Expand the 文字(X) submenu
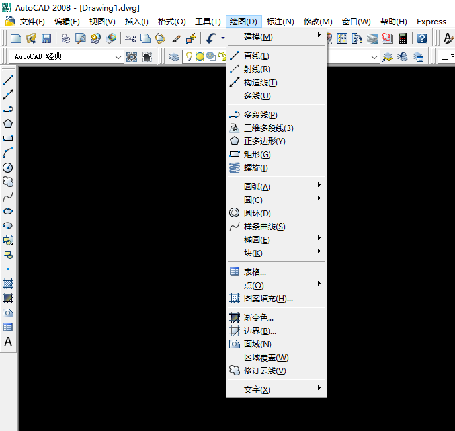Screen dimensions: 455x431 276,389
